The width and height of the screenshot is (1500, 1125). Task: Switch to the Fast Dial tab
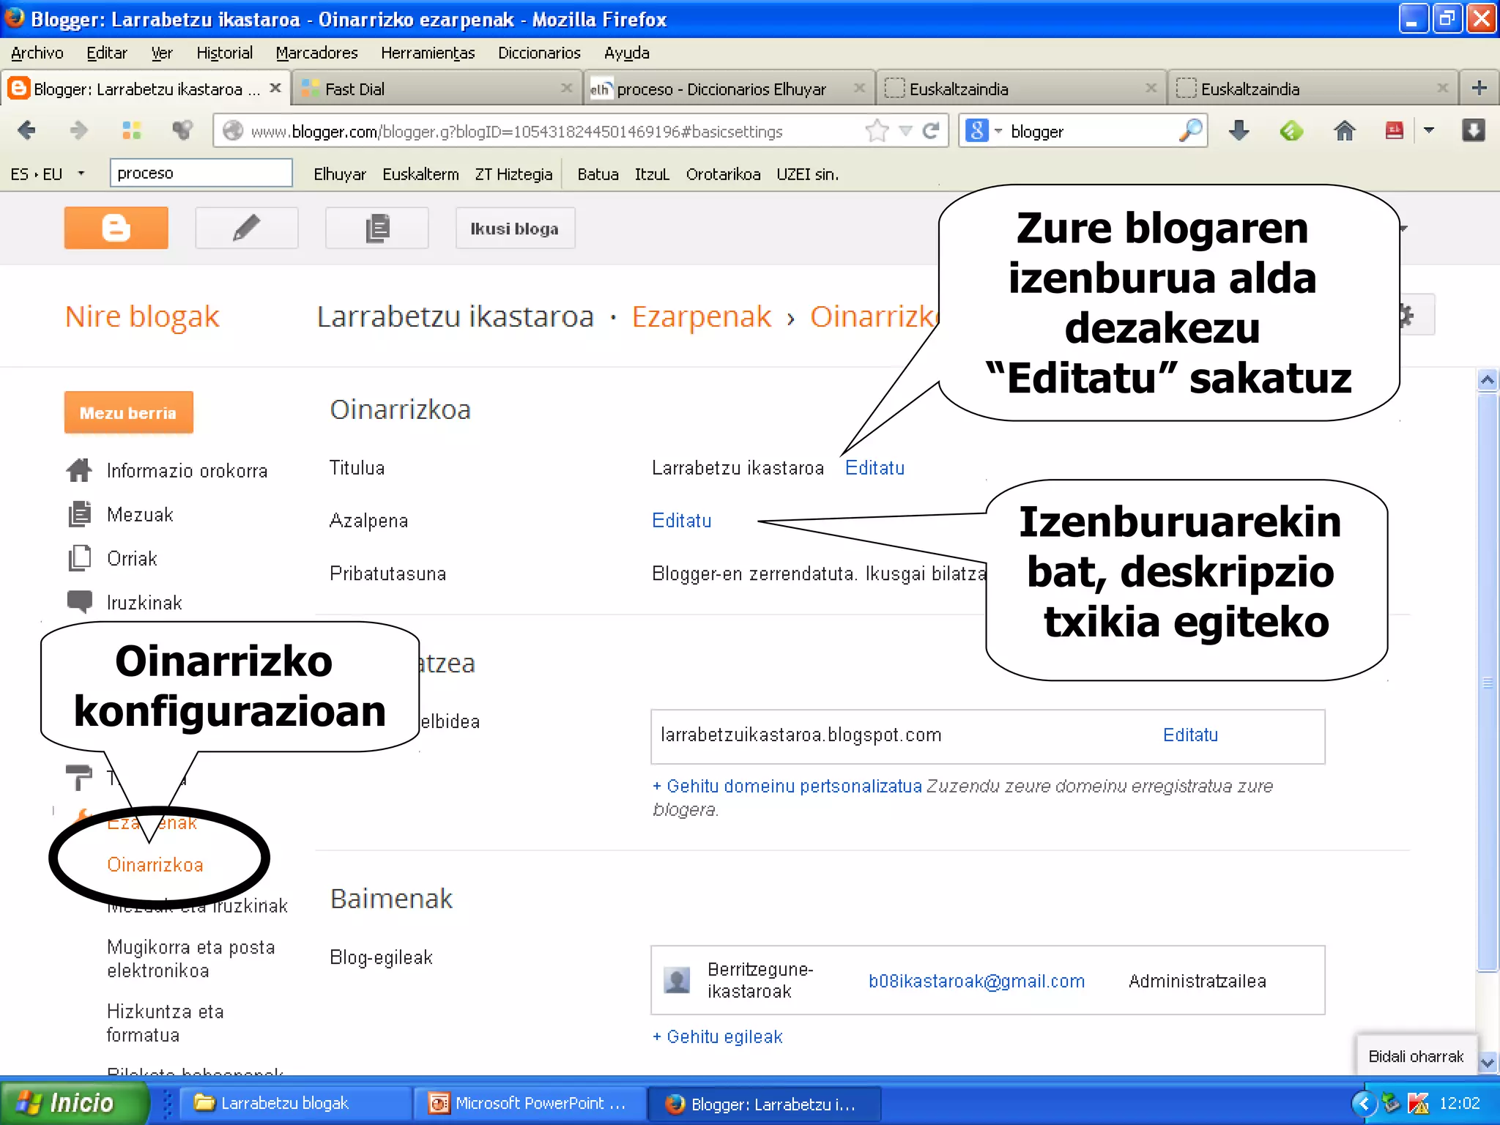click(x=437, y=89)
